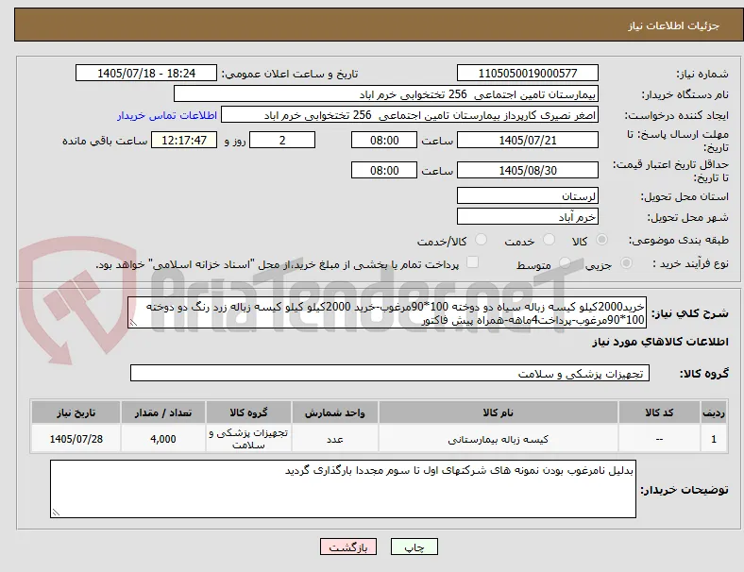Click the resize handle of شرح کلی نیاز textarea

(133, 323)
